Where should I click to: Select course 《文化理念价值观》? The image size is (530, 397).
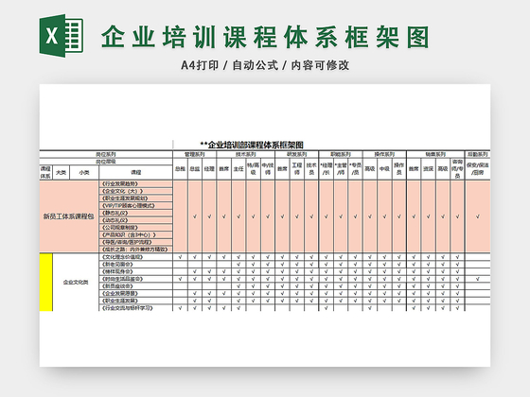pyautogui.click(x=136, y=257)
